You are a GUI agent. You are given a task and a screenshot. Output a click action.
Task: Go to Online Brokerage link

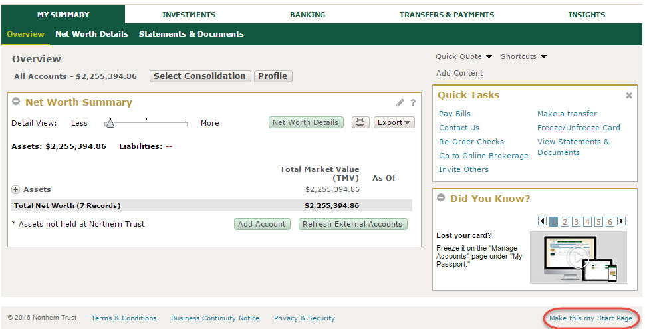[484, 156]
